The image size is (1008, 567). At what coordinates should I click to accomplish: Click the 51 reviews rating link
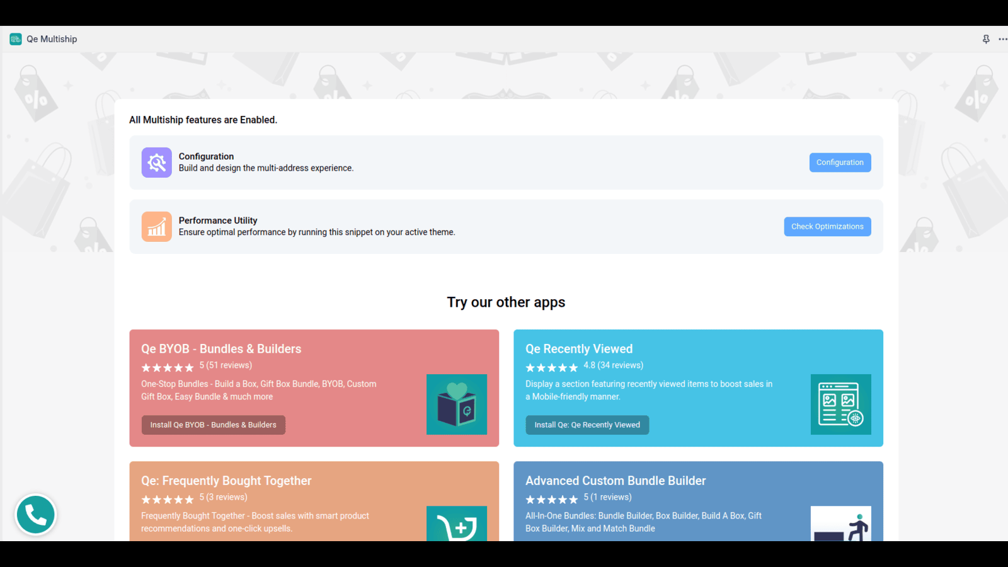pos(226,365)
